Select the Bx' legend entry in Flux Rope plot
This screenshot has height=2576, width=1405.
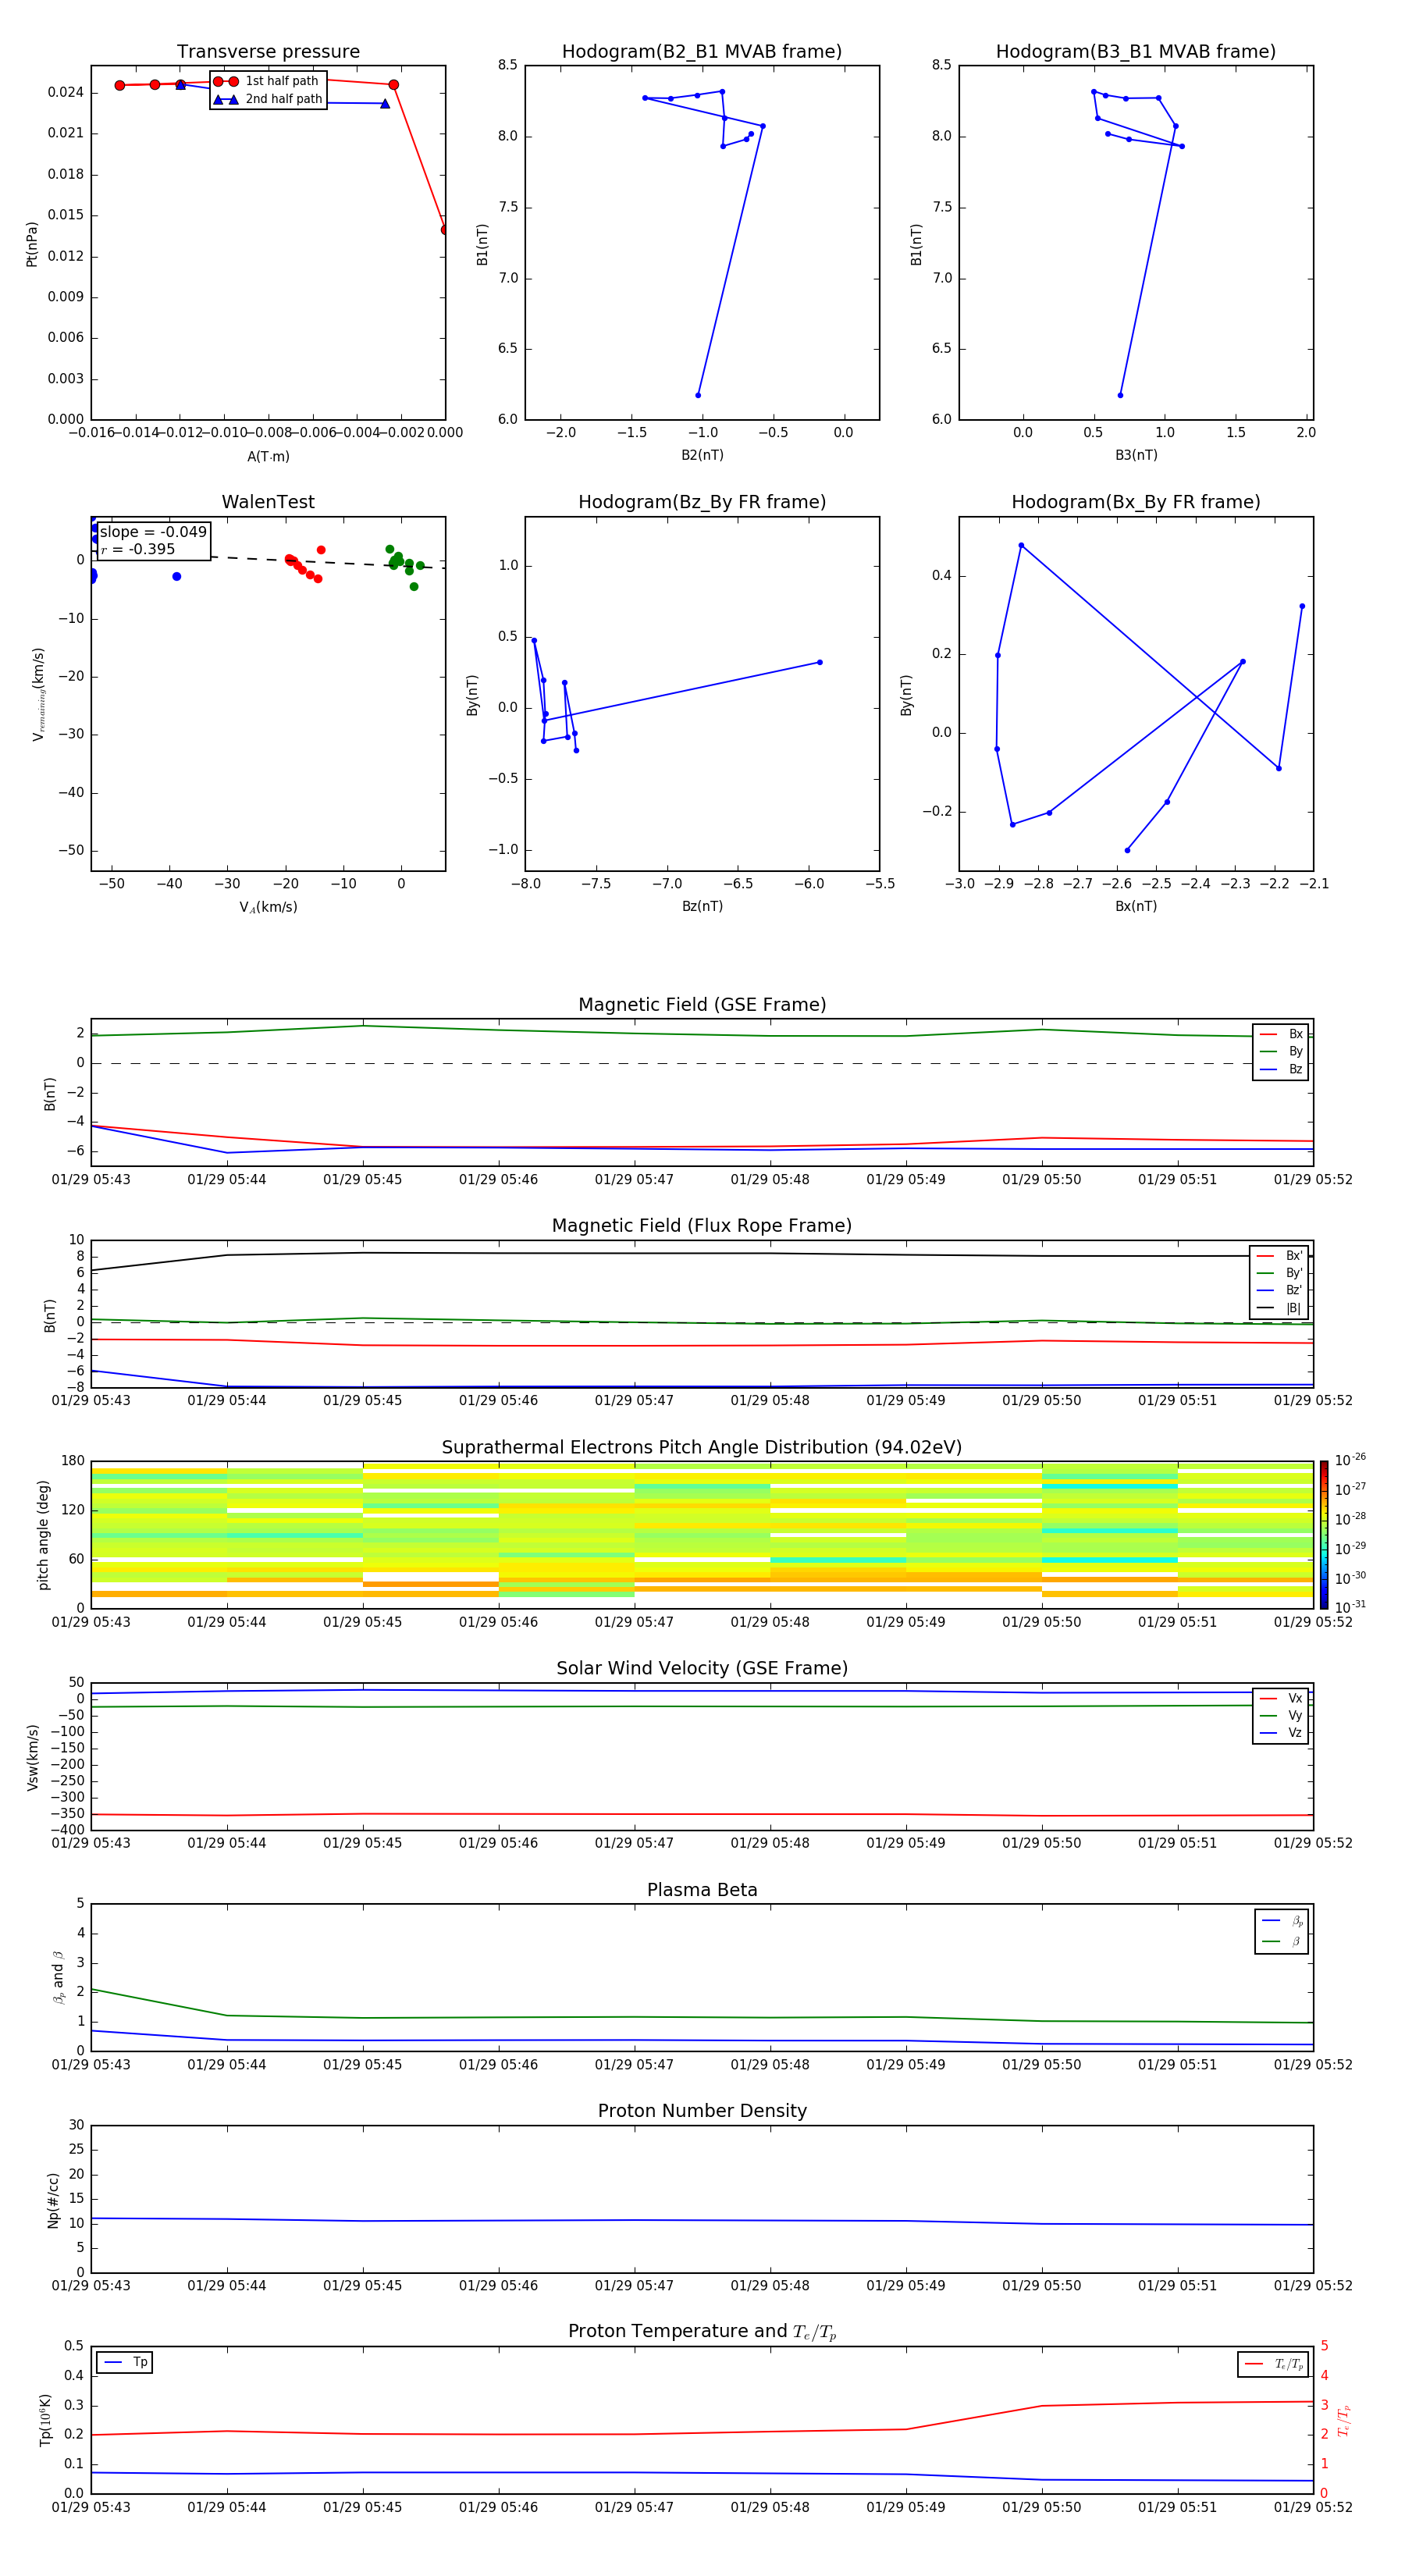1279,1256
